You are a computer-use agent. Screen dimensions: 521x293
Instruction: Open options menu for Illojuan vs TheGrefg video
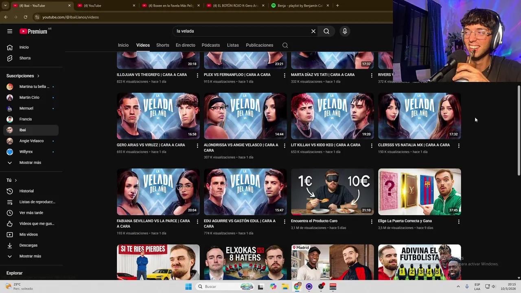tap(197, 75)
